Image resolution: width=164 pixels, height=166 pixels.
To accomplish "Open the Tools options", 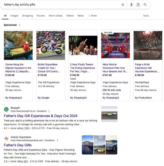I will pos(146,16).
